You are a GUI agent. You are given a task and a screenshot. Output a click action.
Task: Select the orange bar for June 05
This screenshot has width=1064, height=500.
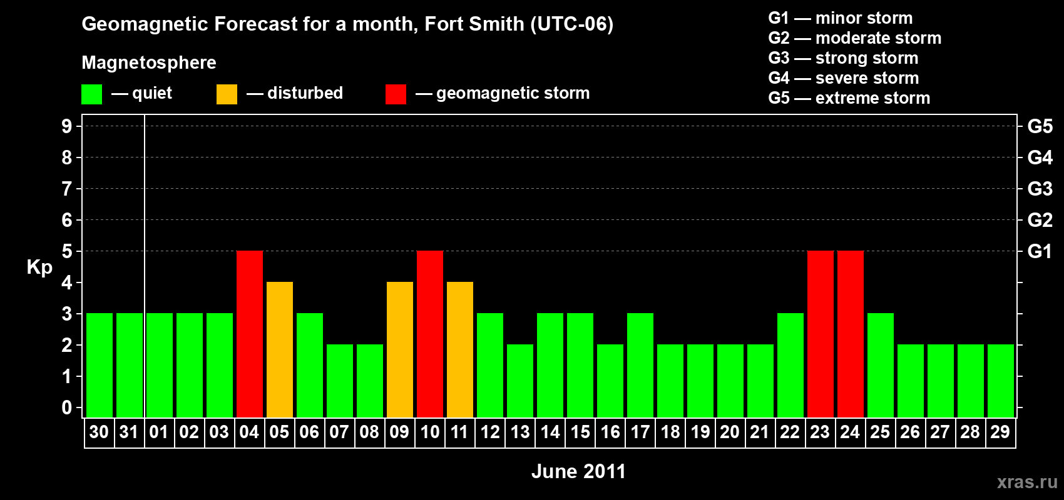tap(280, 350)
